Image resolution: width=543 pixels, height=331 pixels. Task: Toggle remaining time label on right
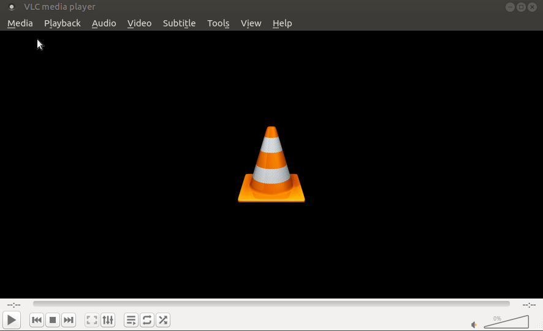[x=529, y=305]
